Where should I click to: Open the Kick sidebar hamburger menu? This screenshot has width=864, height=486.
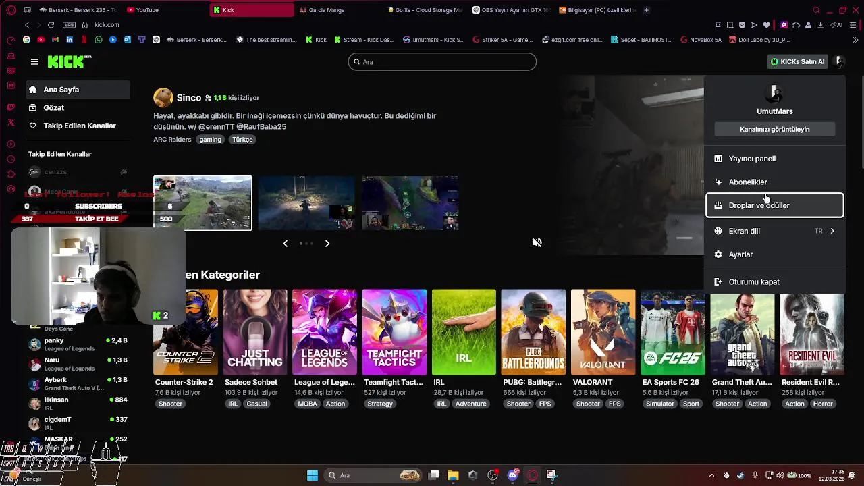coord(34,61)
